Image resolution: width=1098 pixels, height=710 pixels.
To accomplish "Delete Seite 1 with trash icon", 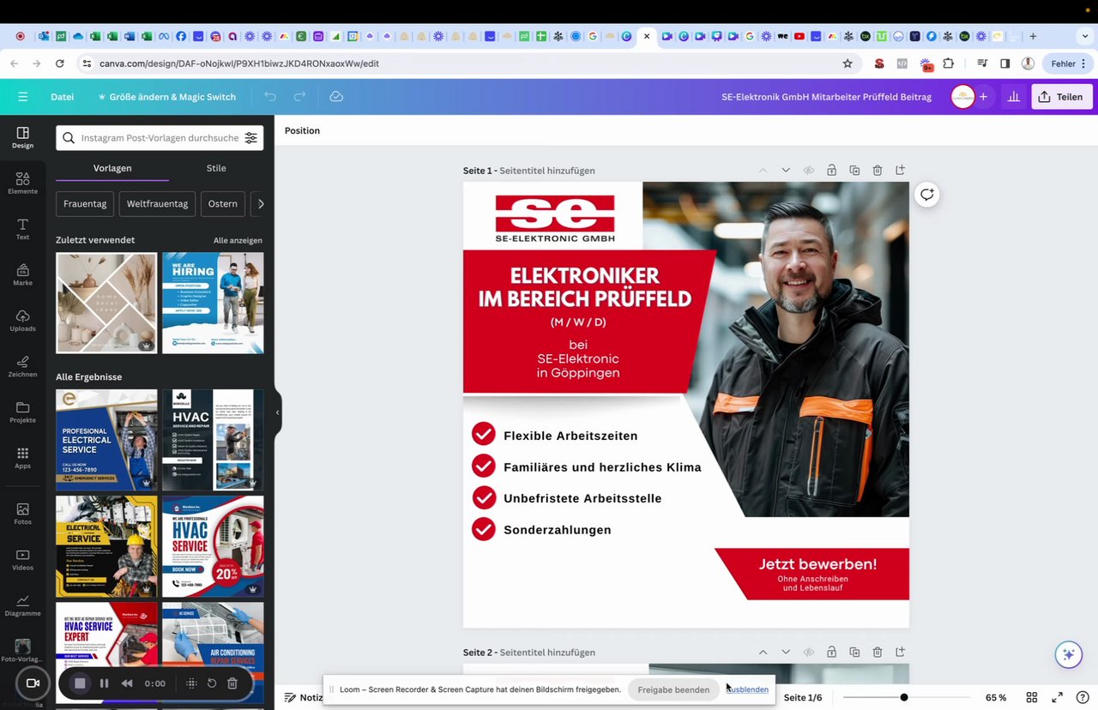I will click(x=877, y=171).
